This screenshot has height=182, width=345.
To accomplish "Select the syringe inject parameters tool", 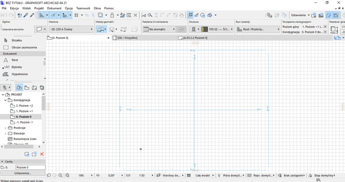I will pyautogui.click(x=32, y=15).
